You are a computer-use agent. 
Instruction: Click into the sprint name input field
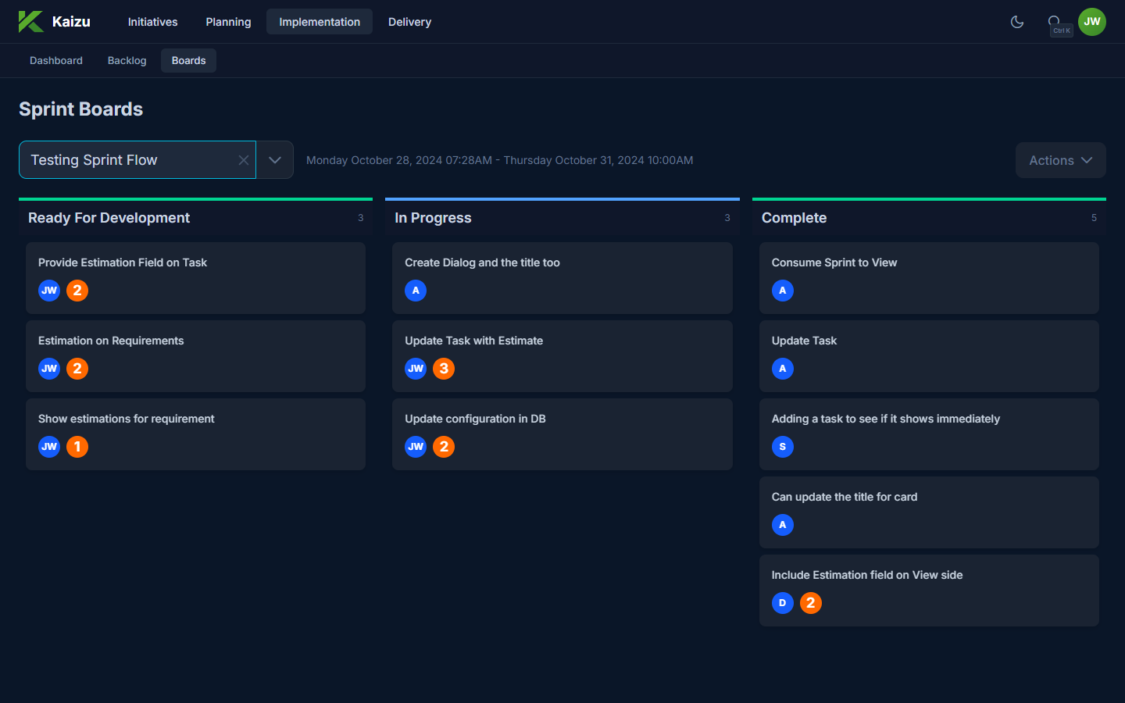[129, 160]
